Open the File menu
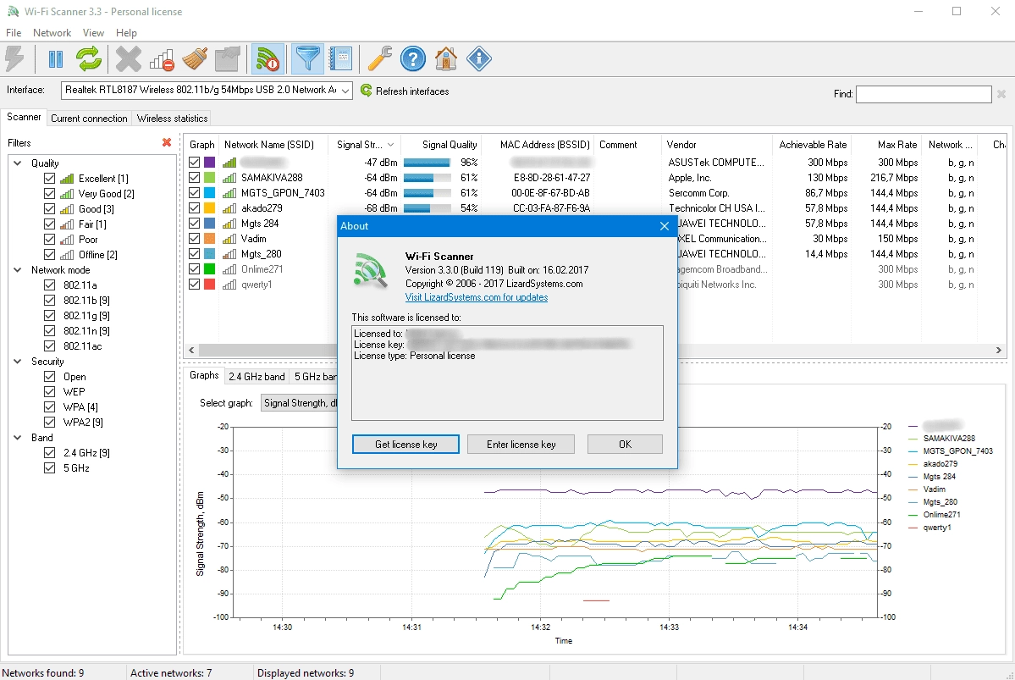The width and height of the screenshot is (1015, 680). click(x=14, y=32)
